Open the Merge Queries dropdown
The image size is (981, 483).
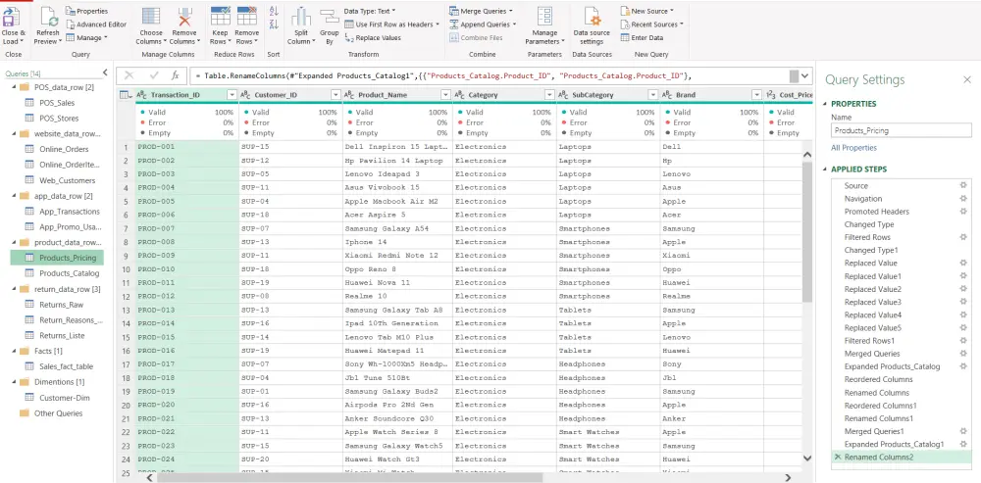point(481,11)
